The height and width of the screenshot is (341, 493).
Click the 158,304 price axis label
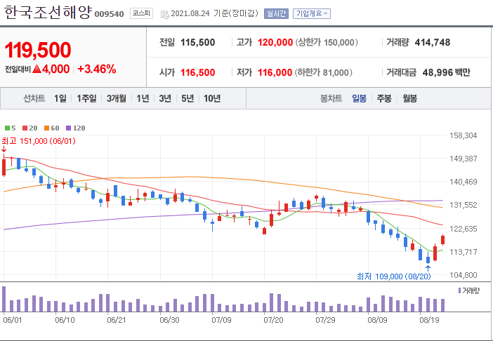click(x=464, y=135)
